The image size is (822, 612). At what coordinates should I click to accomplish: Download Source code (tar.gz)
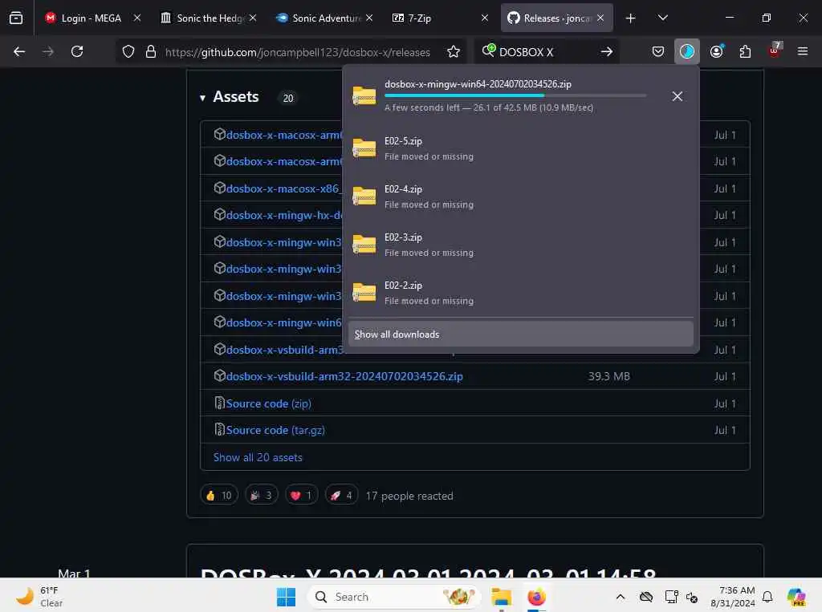[275, 430]
